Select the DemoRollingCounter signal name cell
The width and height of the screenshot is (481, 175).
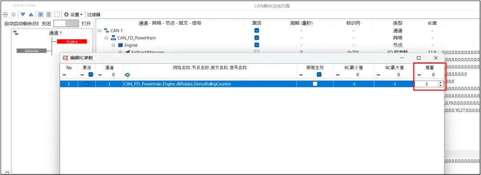(x=210, y=84)
